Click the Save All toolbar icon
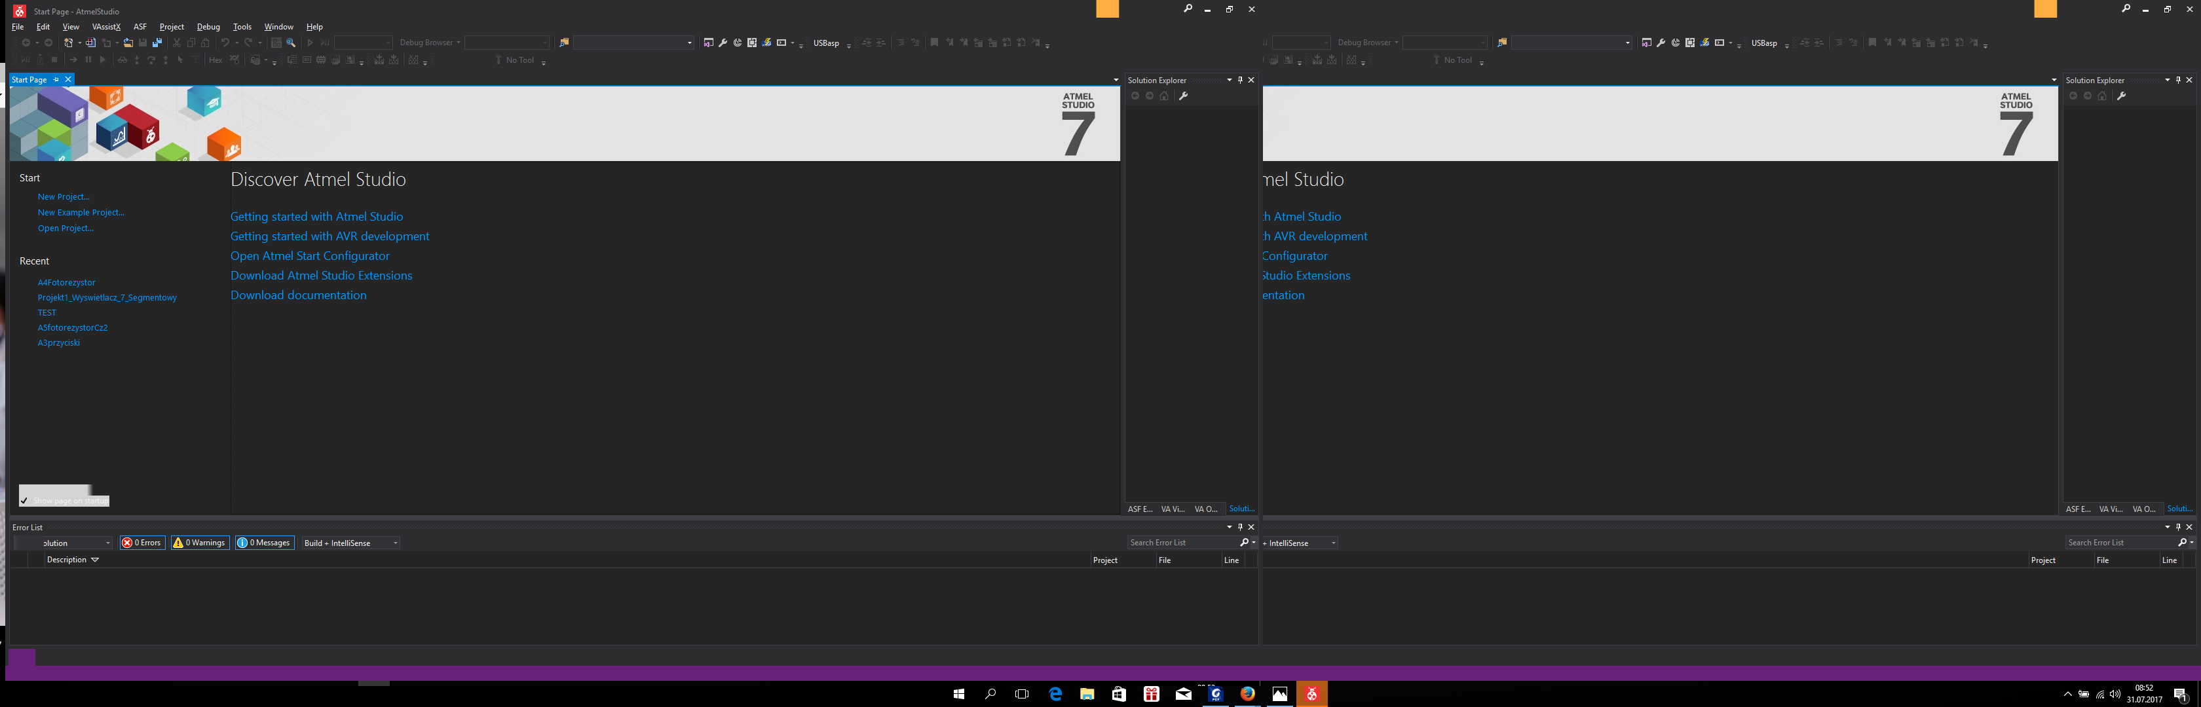 [x=157, y=43]
